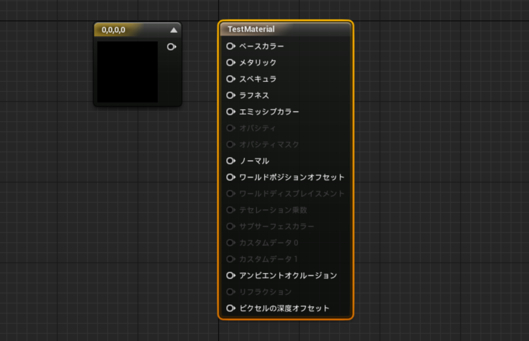
Task: Click the disabled カスタムデータ 0 pin
Action: click(231, 242)
